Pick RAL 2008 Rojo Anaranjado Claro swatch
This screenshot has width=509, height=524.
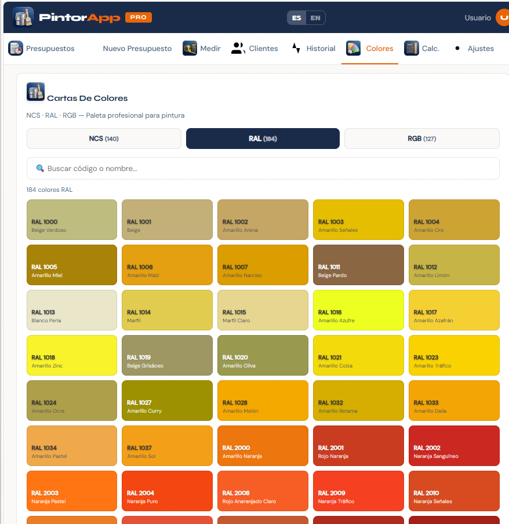(x=263, y=491)
